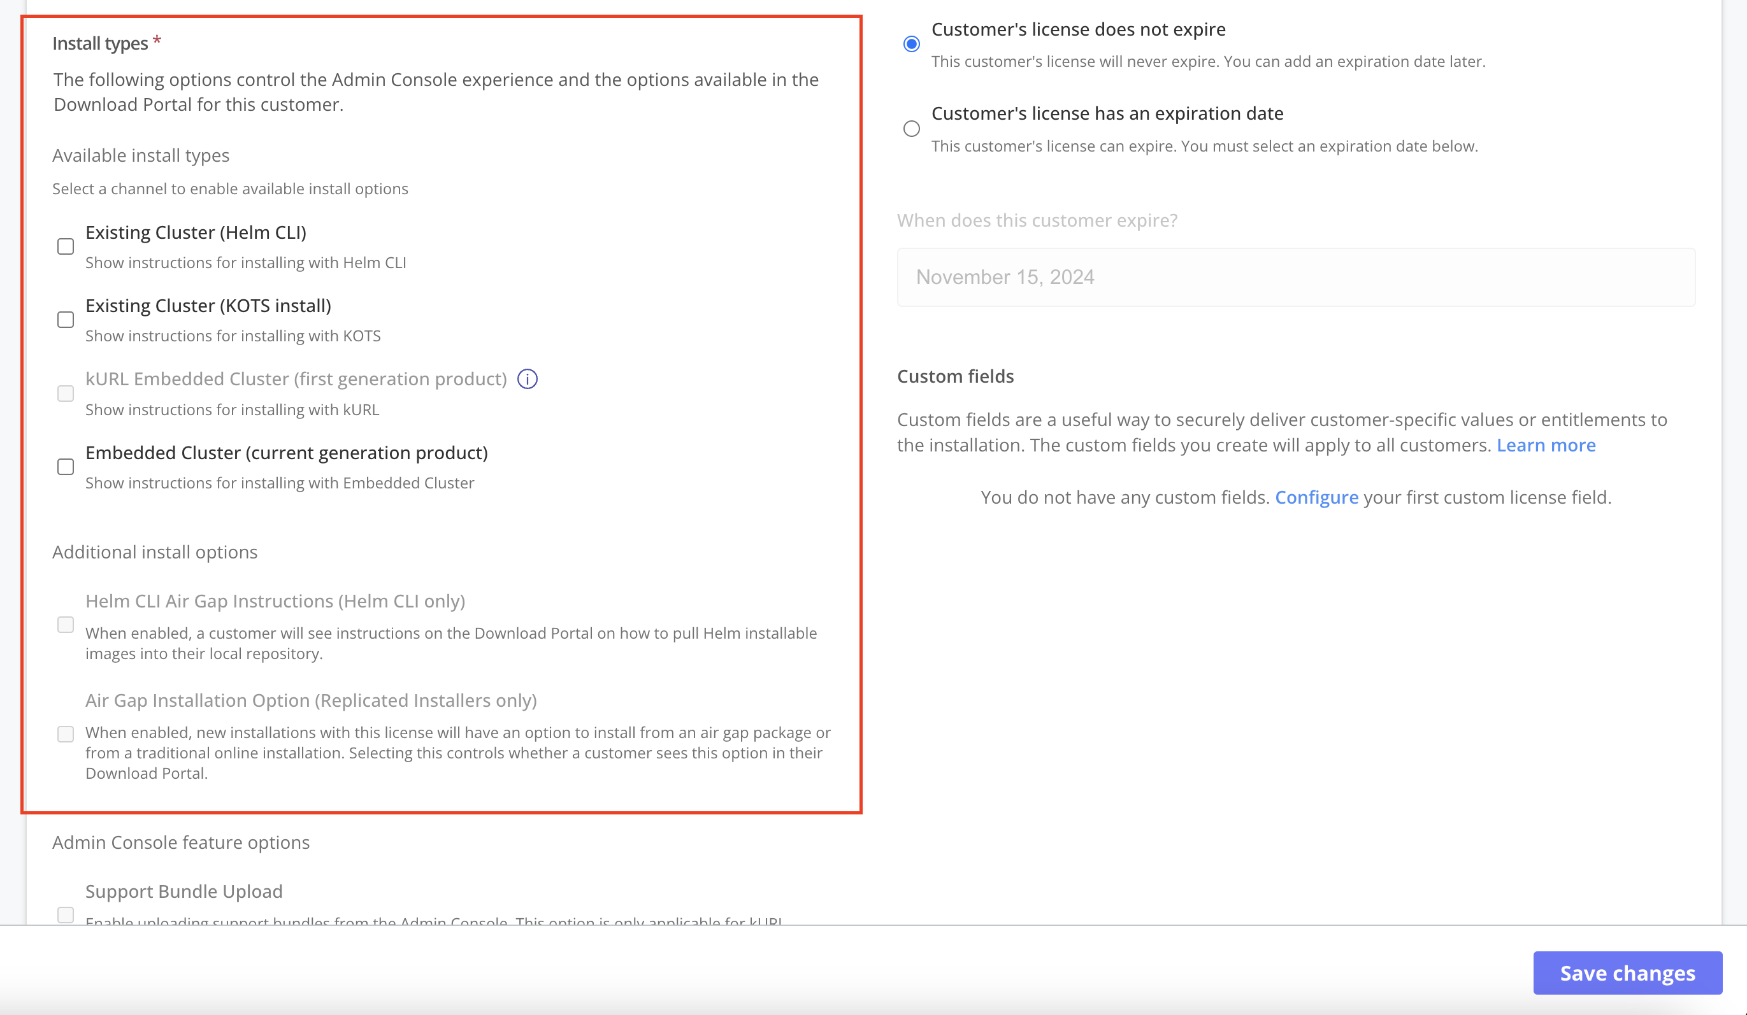Click the "Customer's license has an expiration date" label
The image size is (1747, 1015).
tap(1107, 113)
